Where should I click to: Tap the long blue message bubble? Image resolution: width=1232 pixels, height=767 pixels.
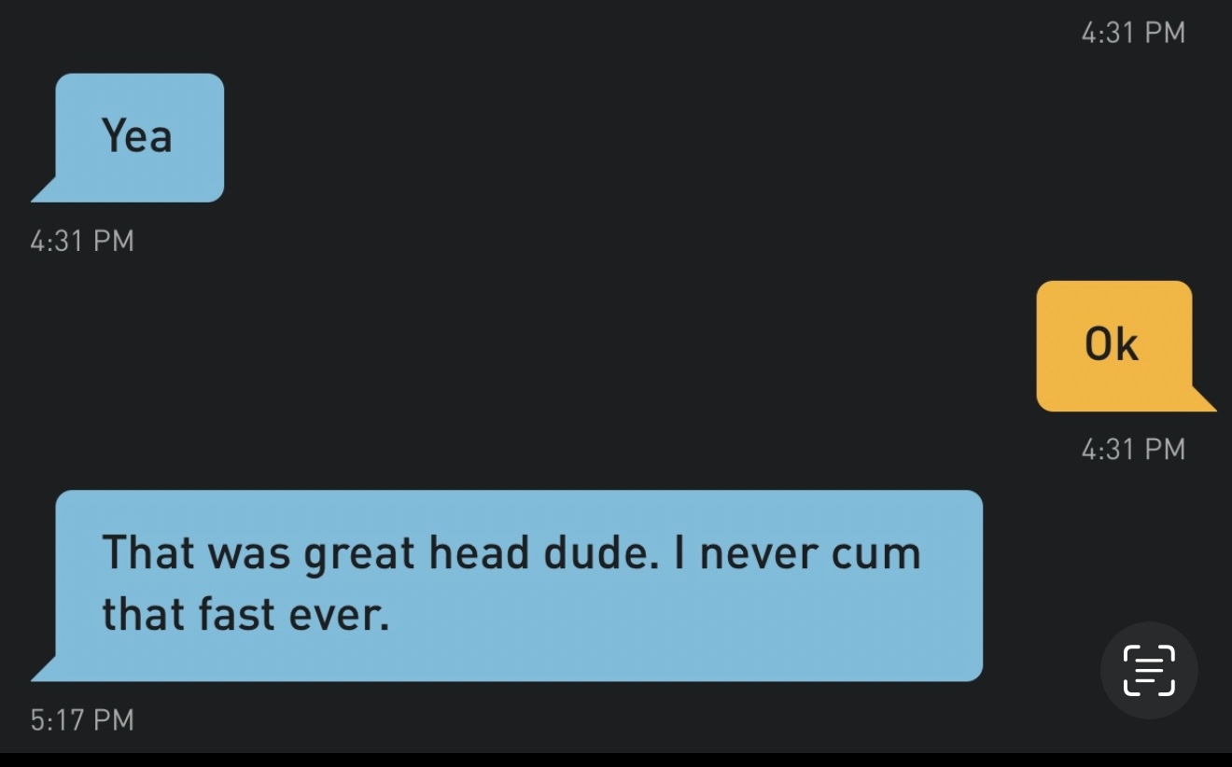coord(519,585)
